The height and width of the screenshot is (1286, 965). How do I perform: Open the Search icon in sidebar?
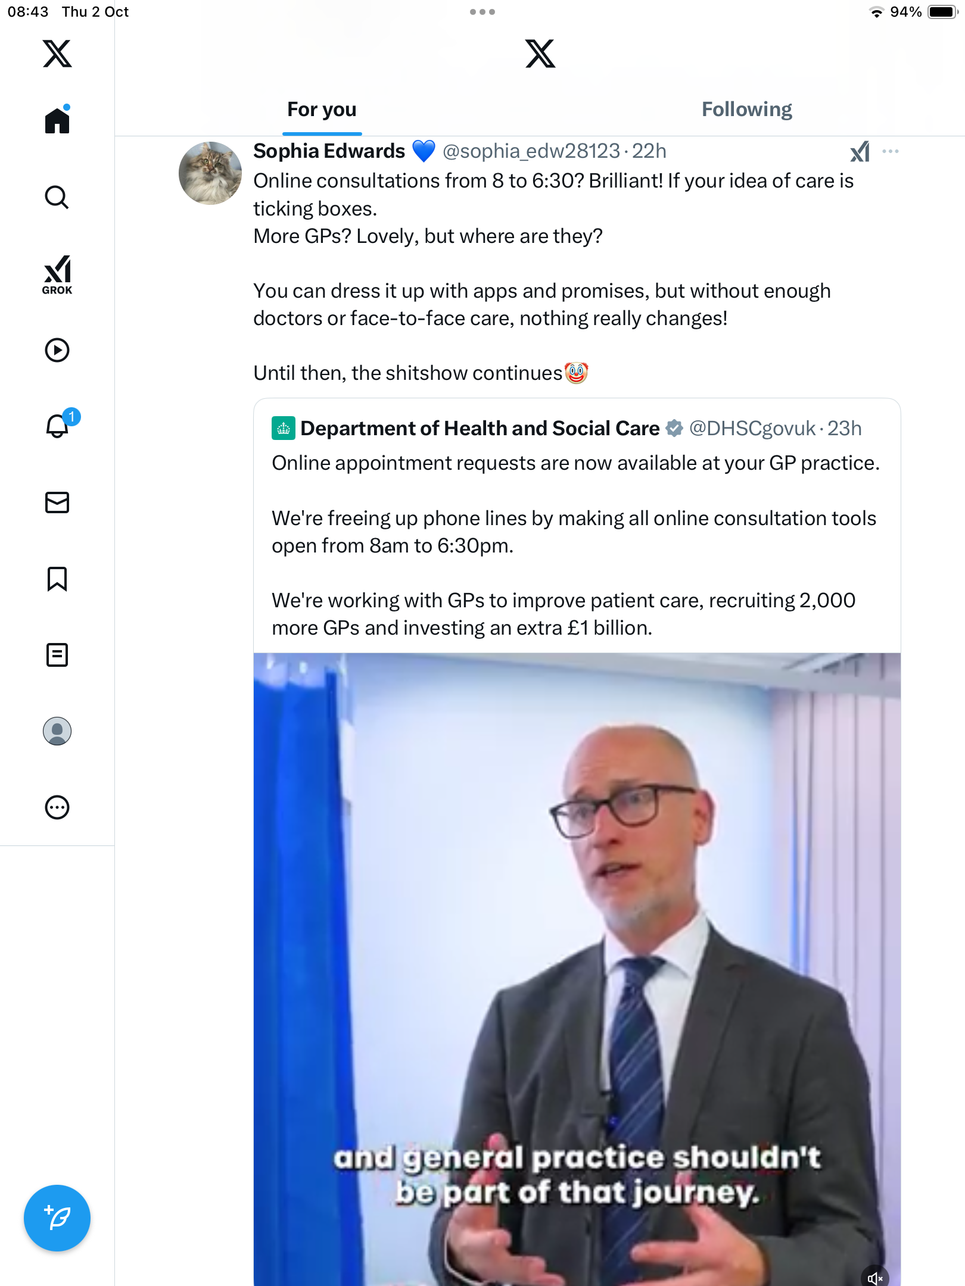point(57,197)
